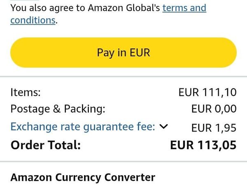The width and height of the screenshot is (247, 185).
Task: Open the 'terms and' link text
Action: [x=184, y=8]
